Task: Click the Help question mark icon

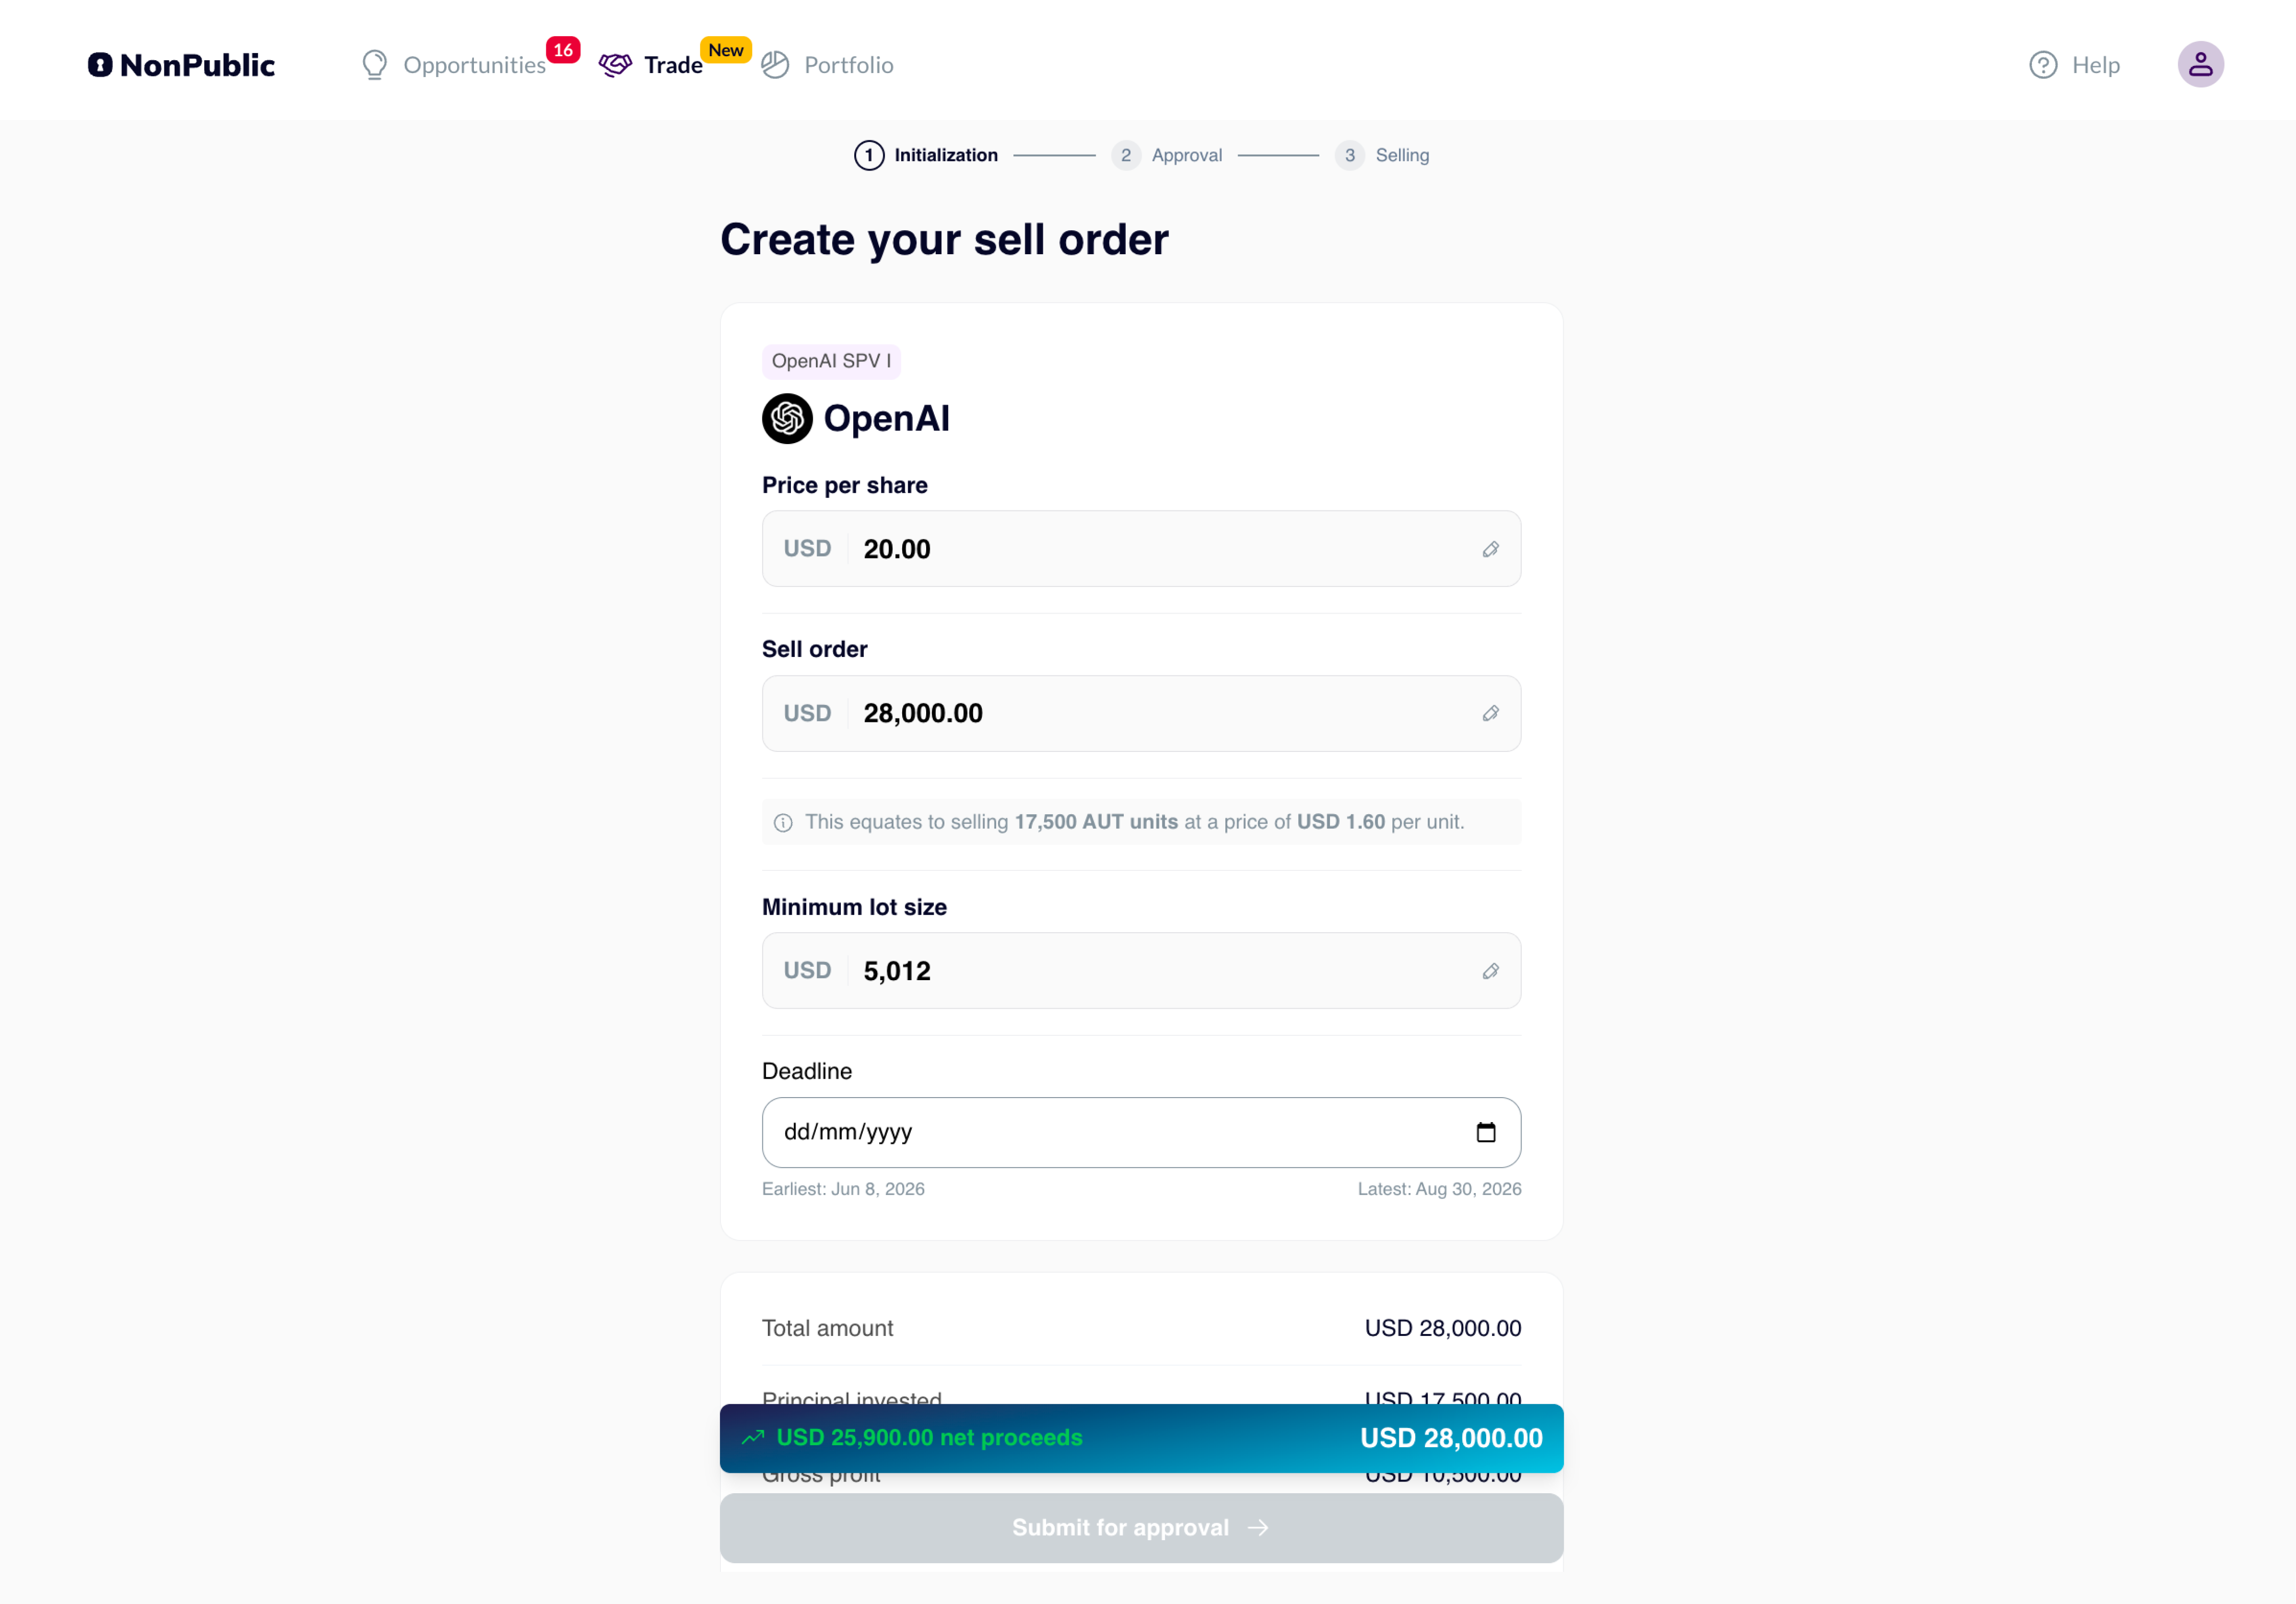Action: (x=2043, y=65)
